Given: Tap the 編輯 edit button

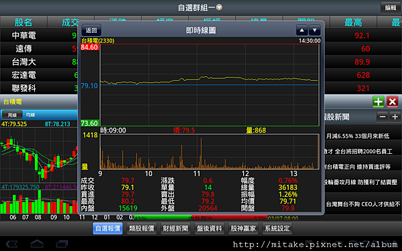Looking at the screenshot, I should [x=391, y=7].
